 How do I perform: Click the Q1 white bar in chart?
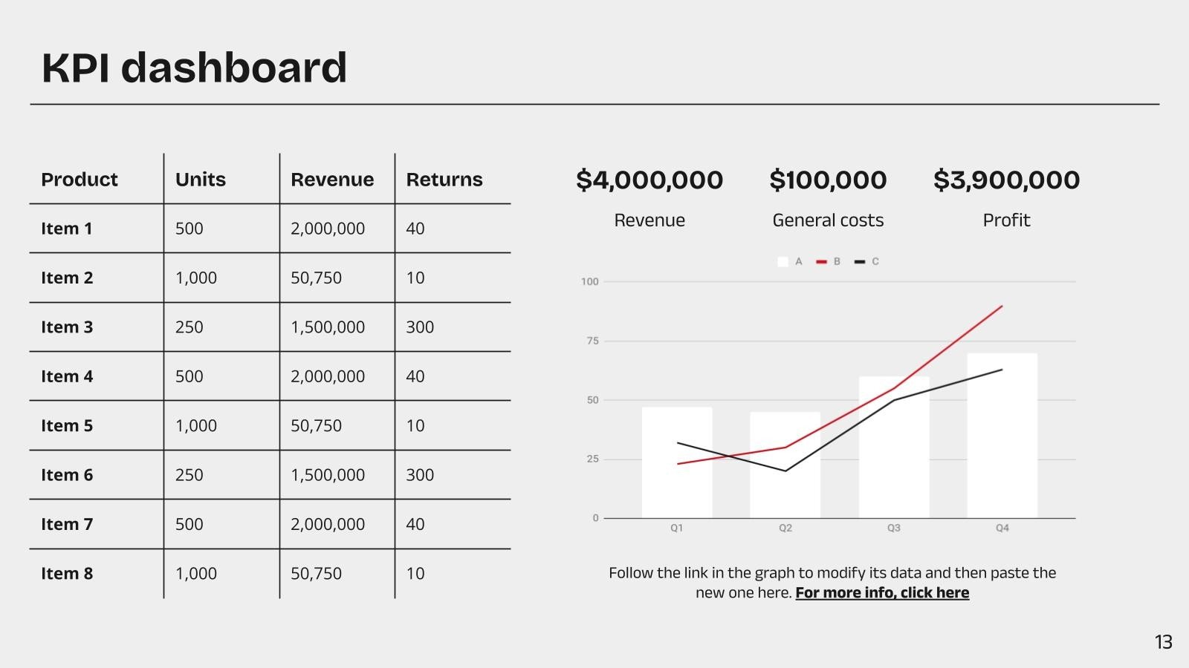(677, 462)
